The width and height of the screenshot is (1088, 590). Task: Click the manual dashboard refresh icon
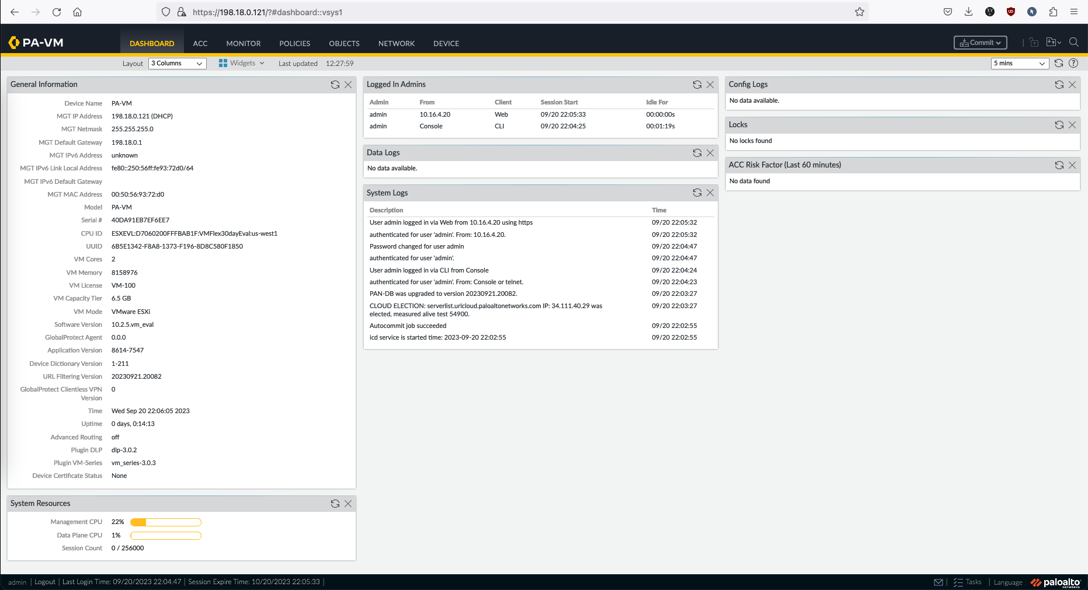(x=1058, y=63)
